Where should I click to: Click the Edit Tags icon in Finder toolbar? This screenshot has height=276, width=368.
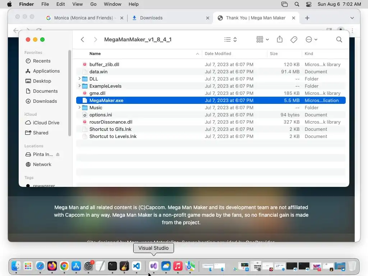294,40
